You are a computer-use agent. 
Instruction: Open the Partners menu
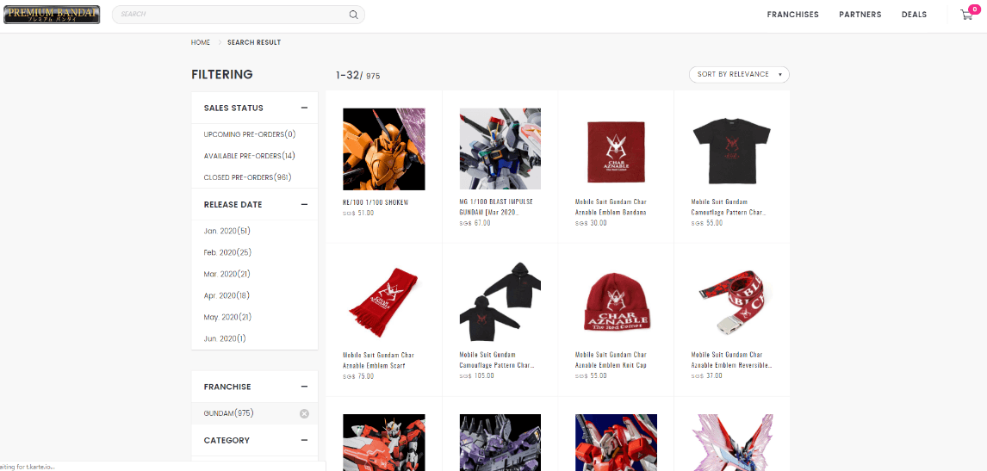pos(860,15)
